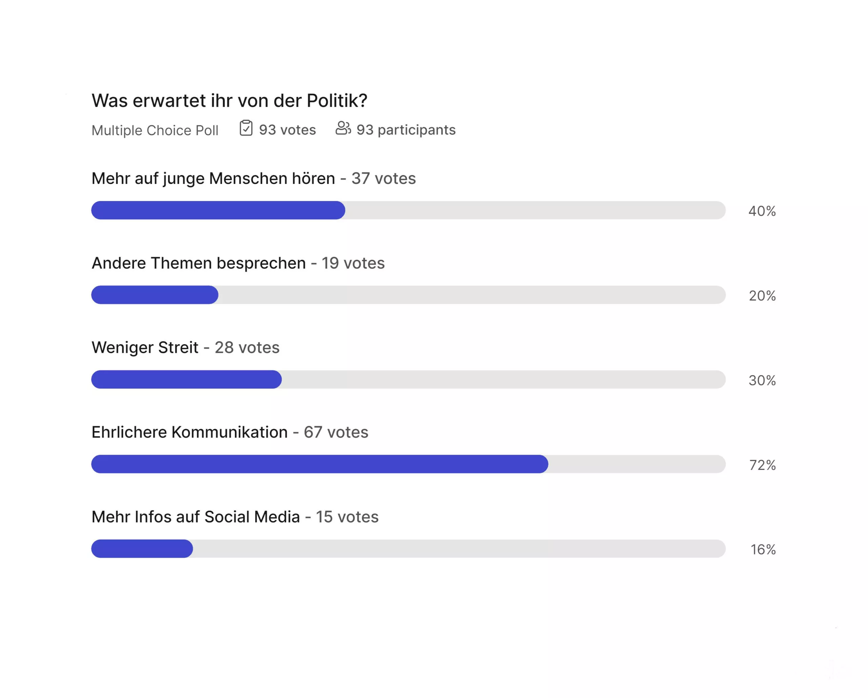Click the 20% progress bar fill

pos(155,295)
